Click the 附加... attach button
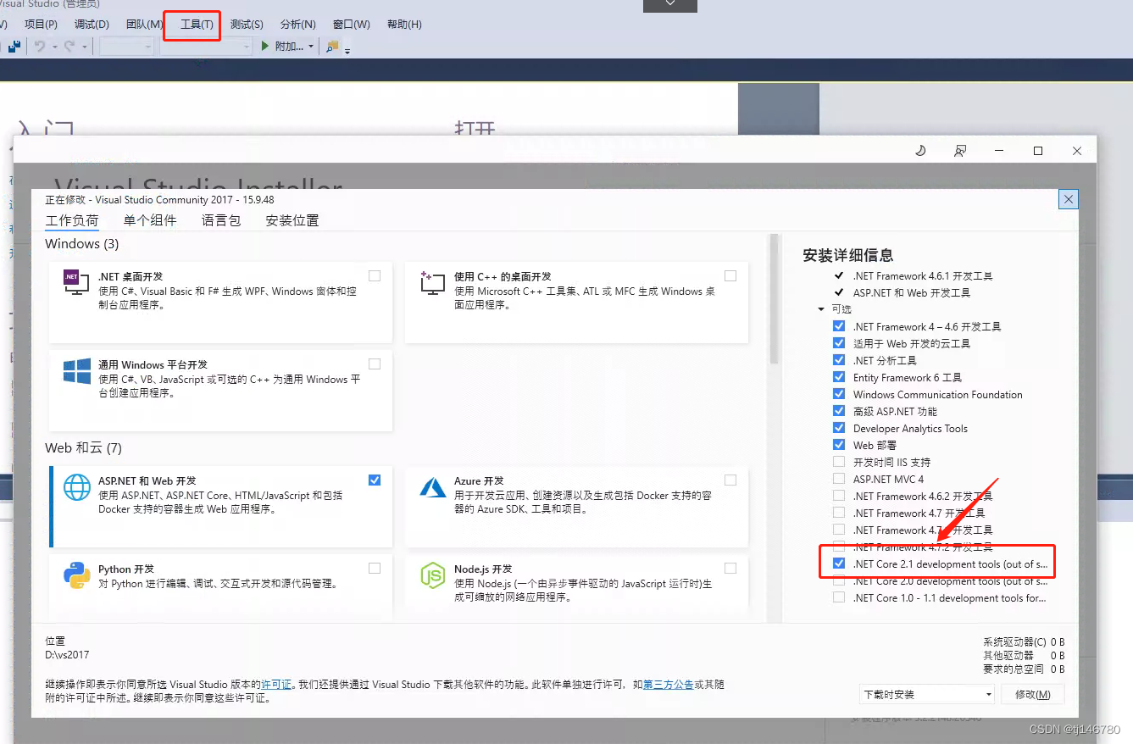1133x744 pixels. coord(282,47)
